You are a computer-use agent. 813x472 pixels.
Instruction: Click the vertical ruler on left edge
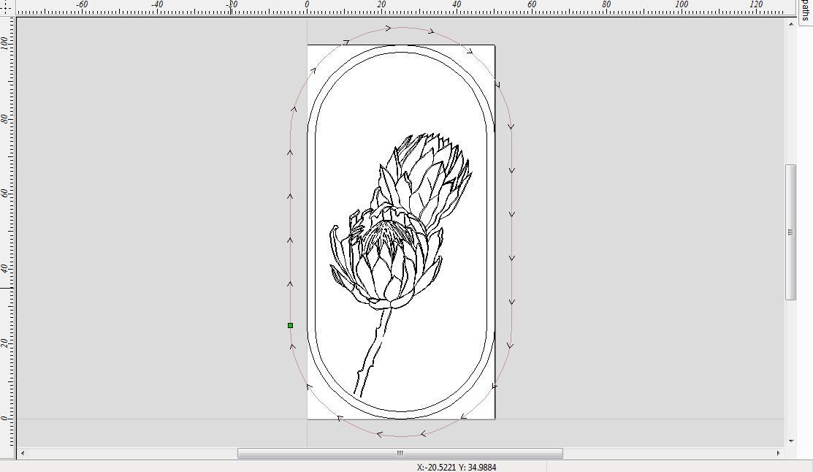[x=6, y=219]
